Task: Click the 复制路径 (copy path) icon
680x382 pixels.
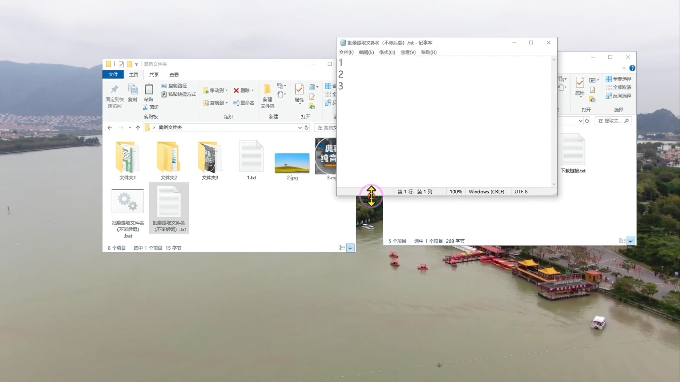Action: (x=164, y=86)
